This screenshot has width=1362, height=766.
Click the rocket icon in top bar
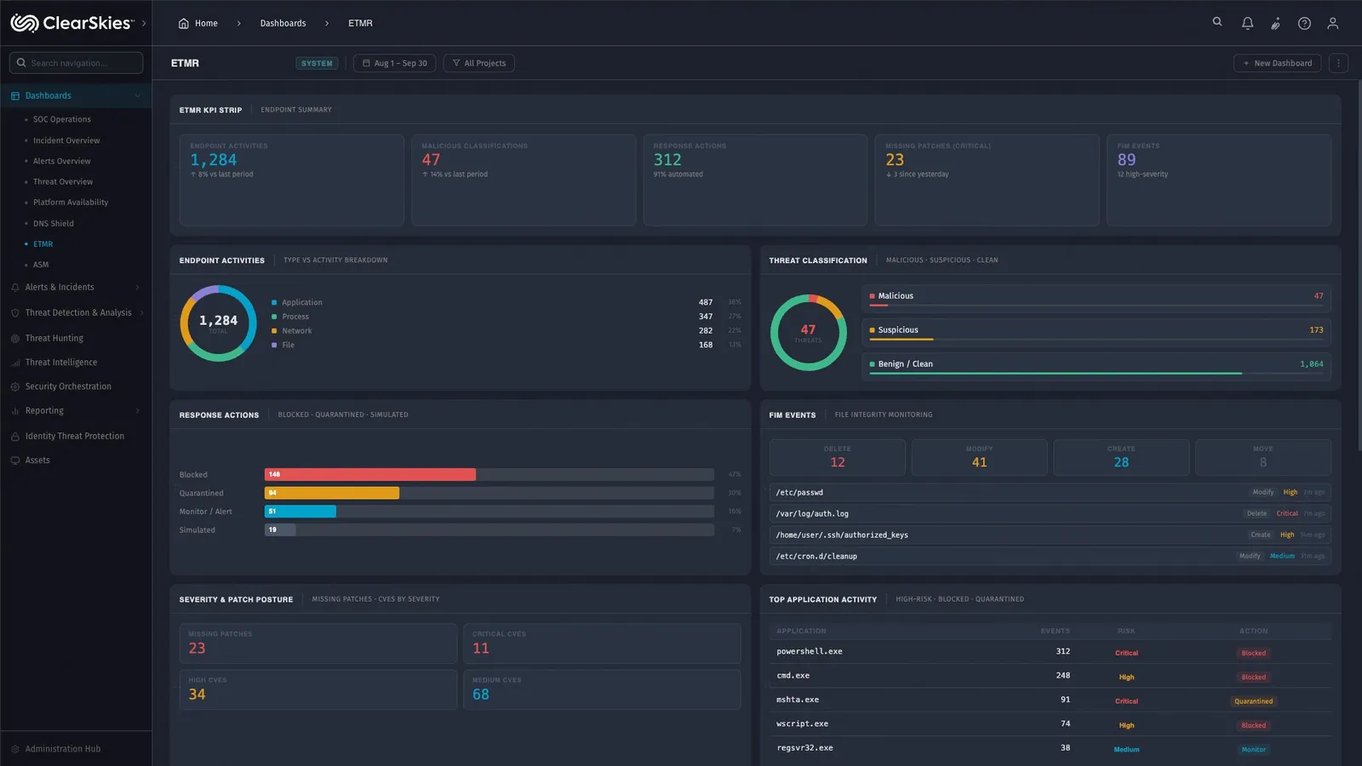1275,24
